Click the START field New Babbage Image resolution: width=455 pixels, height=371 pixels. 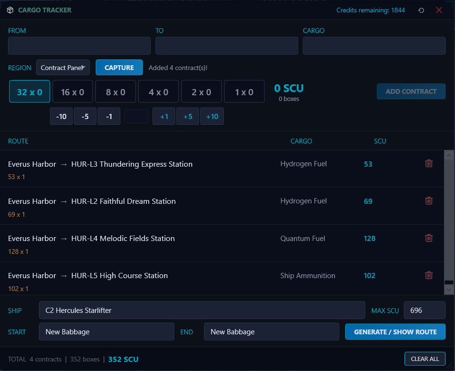(106, 331)
